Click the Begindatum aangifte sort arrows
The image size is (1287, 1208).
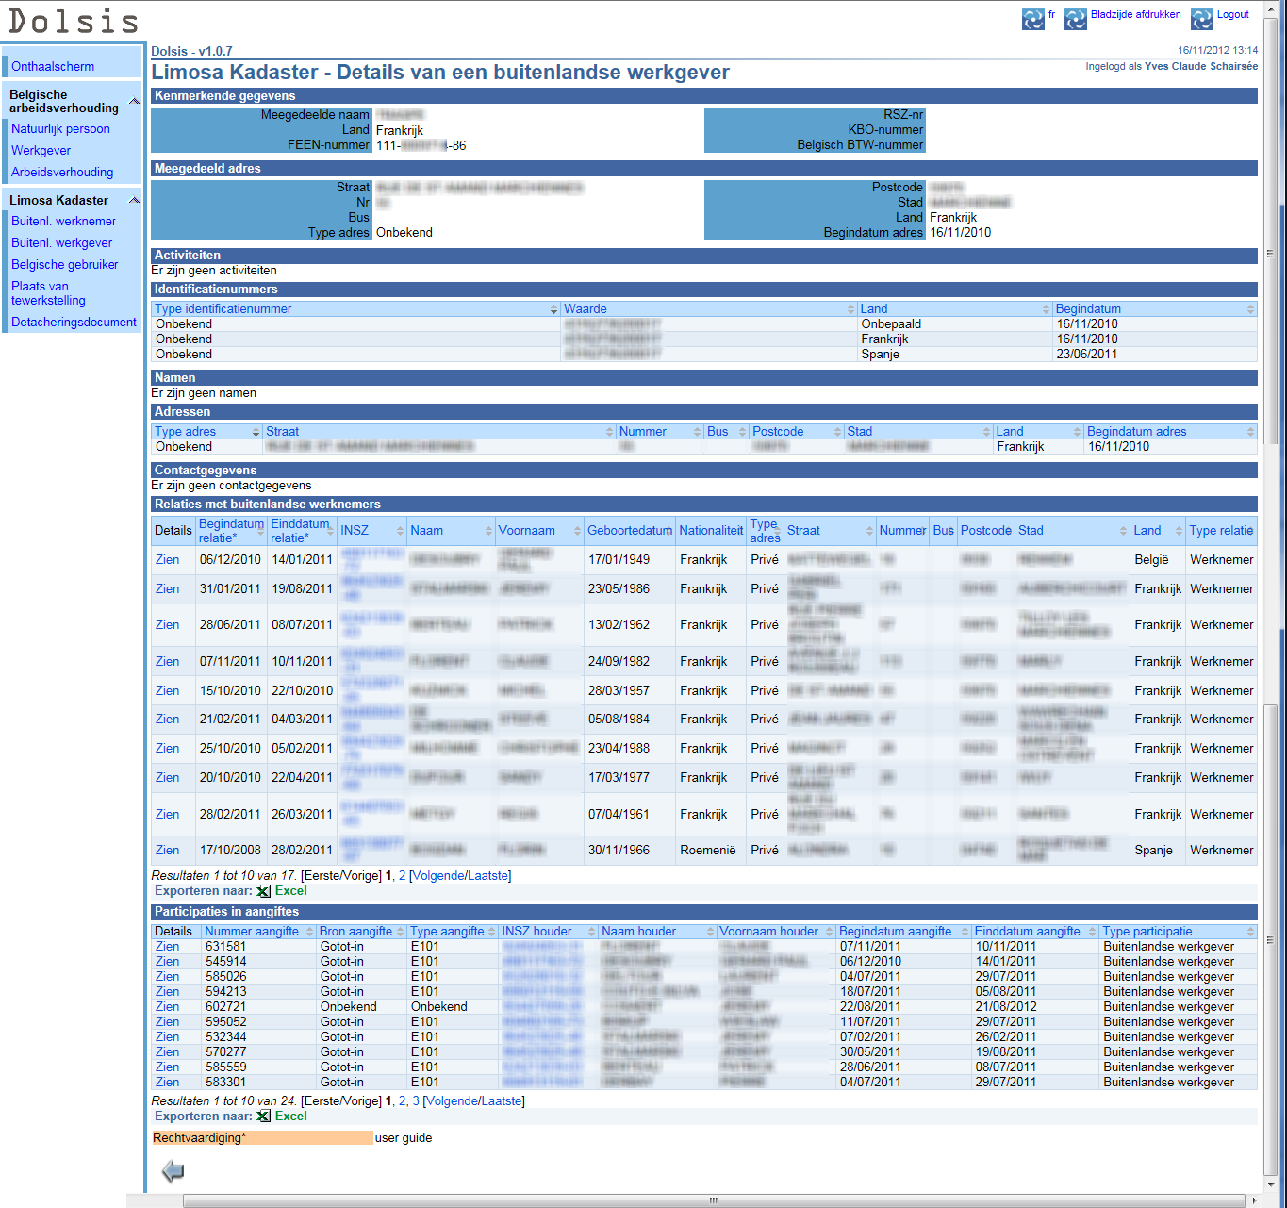point(965,932)
